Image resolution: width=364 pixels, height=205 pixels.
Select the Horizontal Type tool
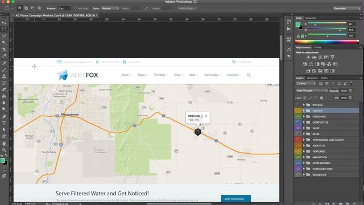[4, 123]
